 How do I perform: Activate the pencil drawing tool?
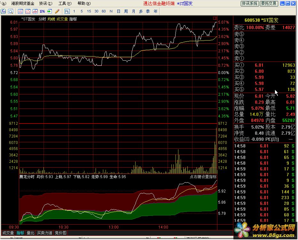coord(57,11)
